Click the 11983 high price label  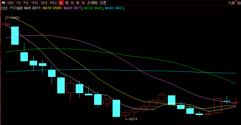[15, 18]
